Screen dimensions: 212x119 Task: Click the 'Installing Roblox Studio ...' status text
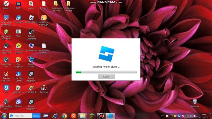point(106,67)
